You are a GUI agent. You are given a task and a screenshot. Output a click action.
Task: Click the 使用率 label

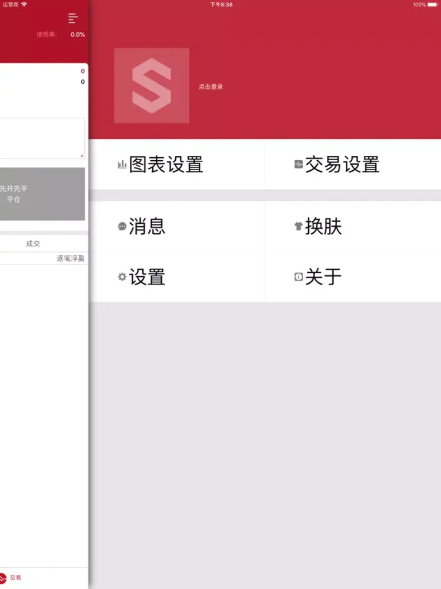[47, 35]
